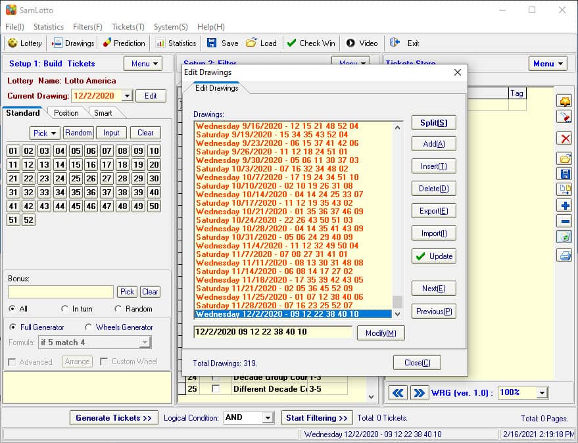Click the Exit toolbar button

click(404, 43)
